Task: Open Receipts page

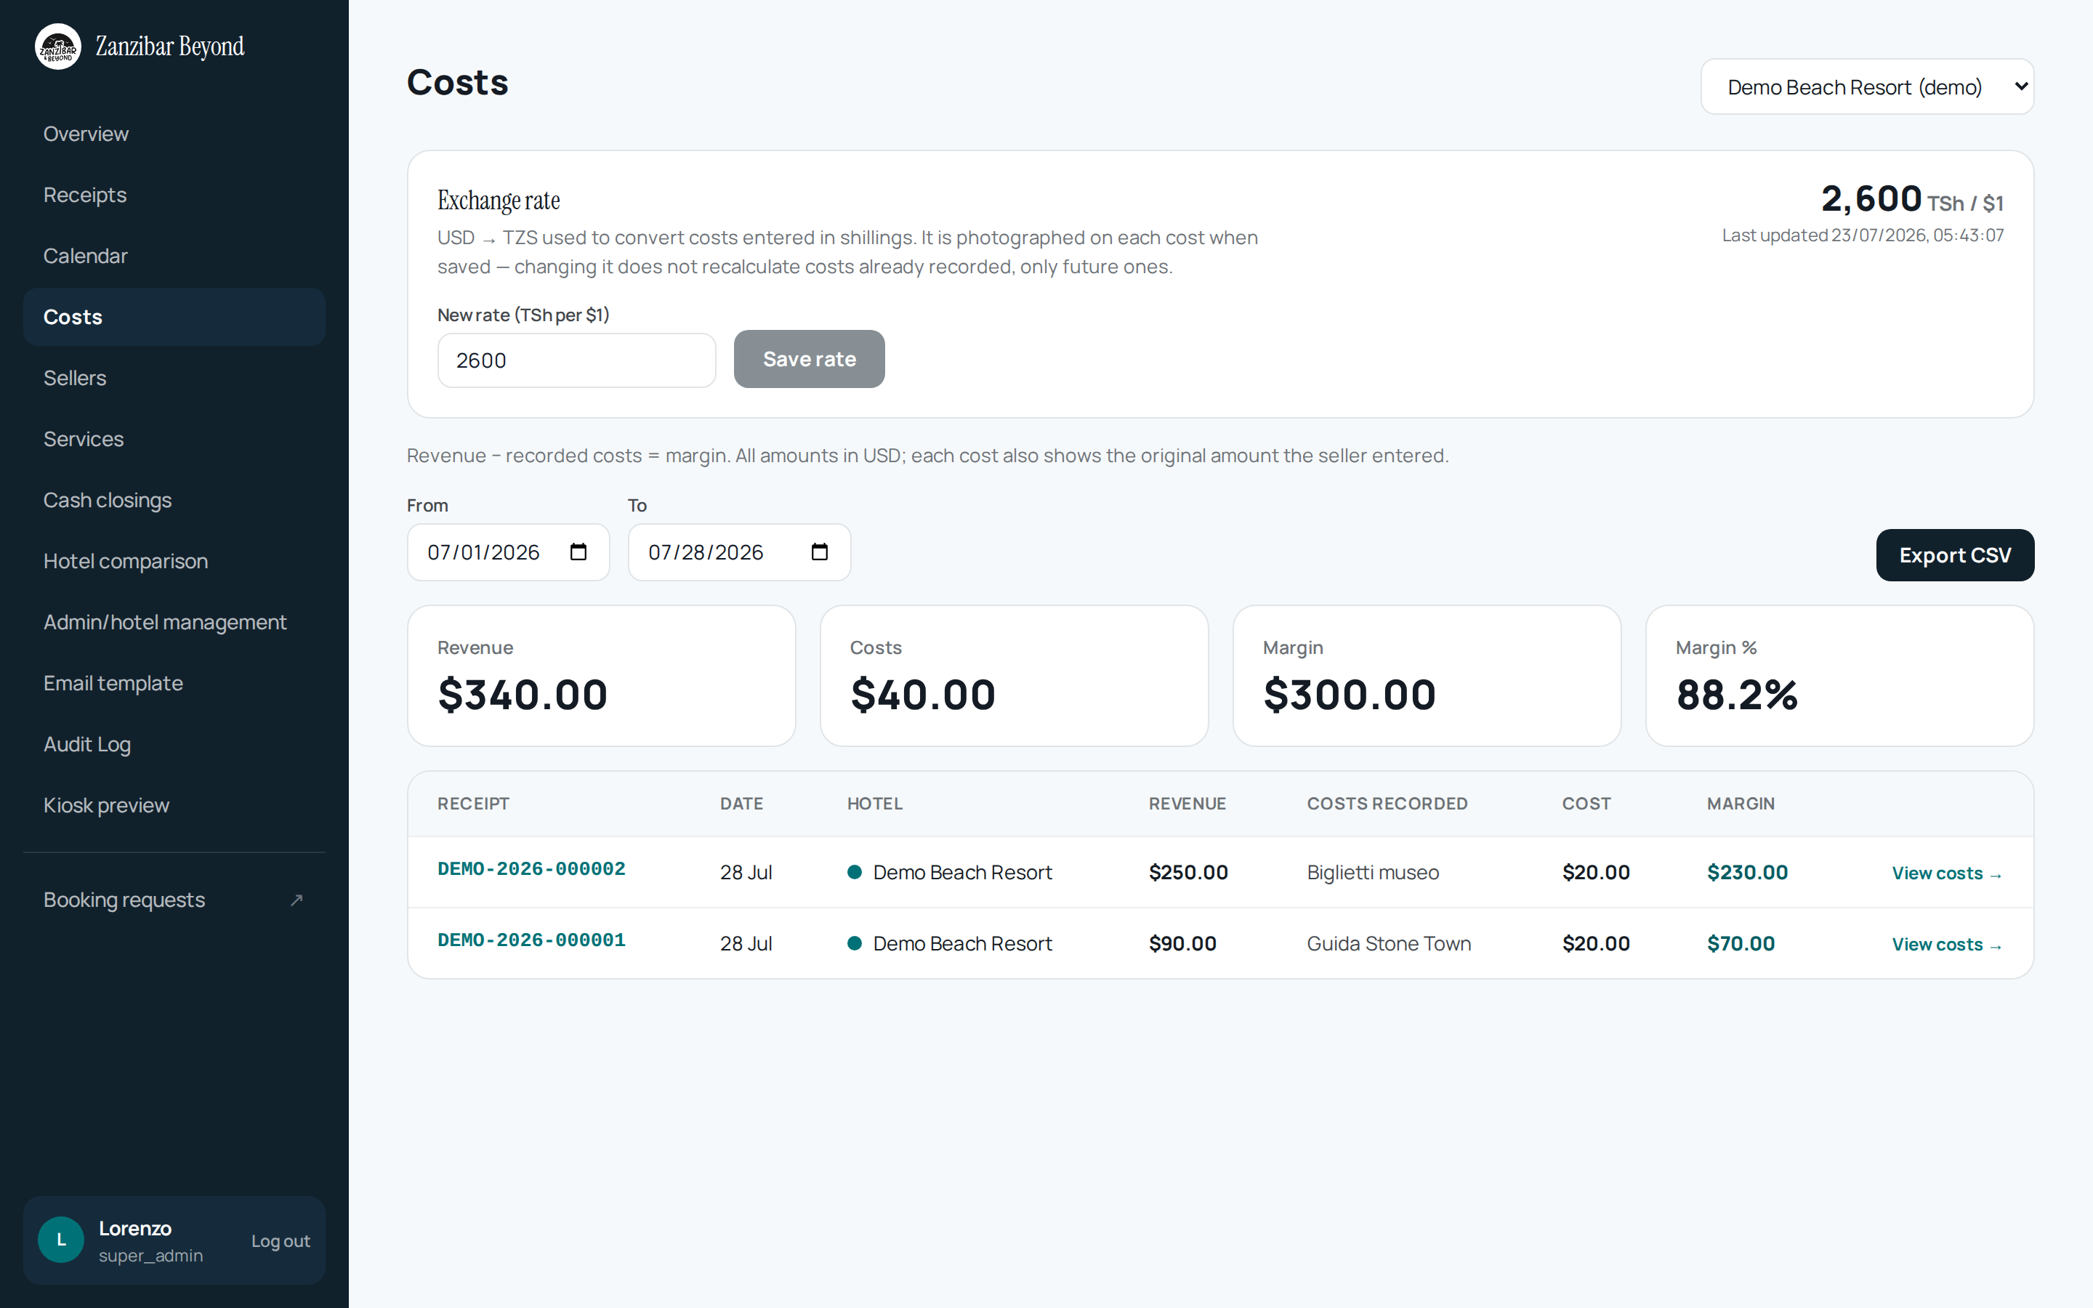Action: coord(174,195)
